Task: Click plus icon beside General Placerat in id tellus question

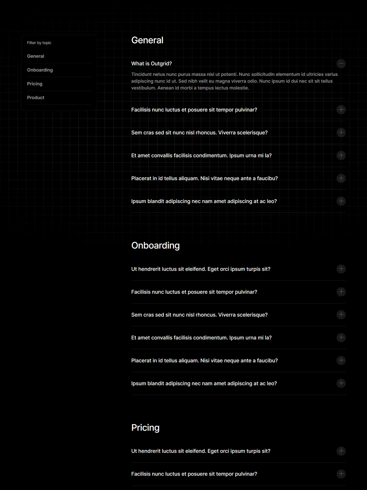Action: tap(341, 178)
